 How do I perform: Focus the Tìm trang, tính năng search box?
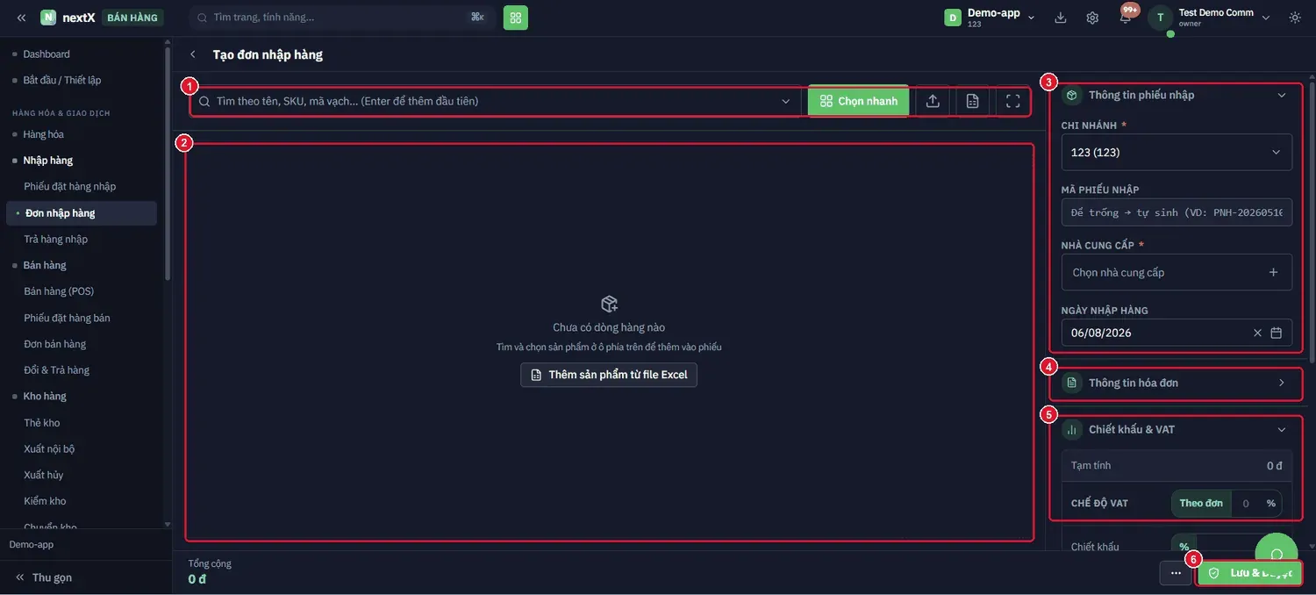coord(343,18)
